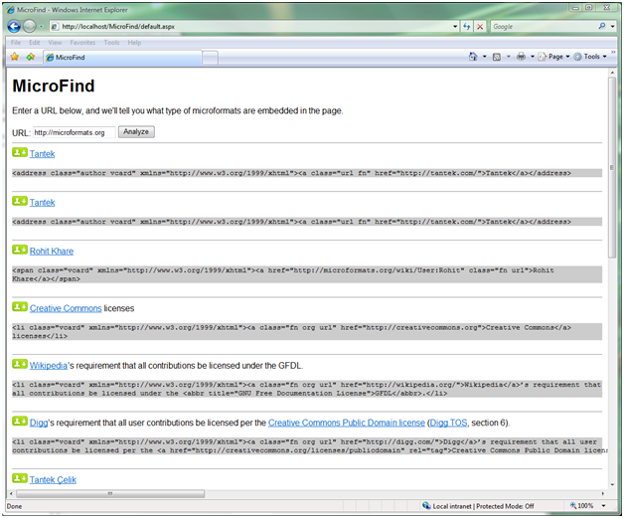
Task: Click the Local intranet security zone icon
Action: [426, 506]
